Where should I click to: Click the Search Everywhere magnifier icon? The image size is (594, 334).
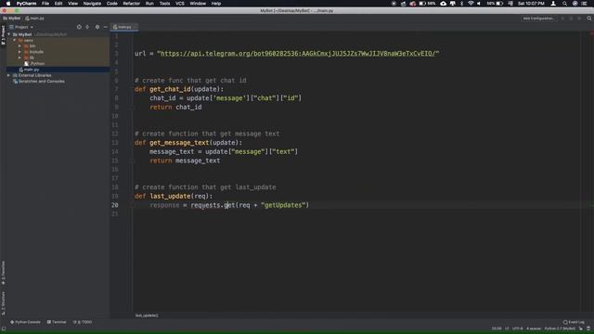pos(589,19)
